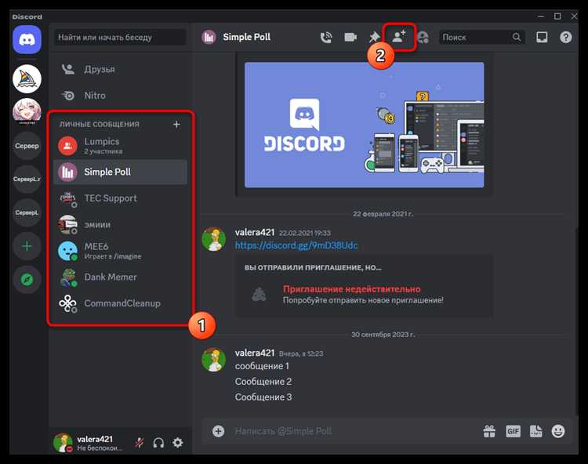
Task: Open the Lumpics group conversation
Action: (x=121, y=146)
